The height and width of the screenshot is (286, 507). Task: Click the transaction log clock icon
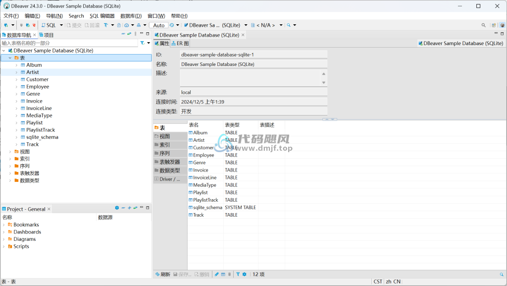[x=172, y=25]
